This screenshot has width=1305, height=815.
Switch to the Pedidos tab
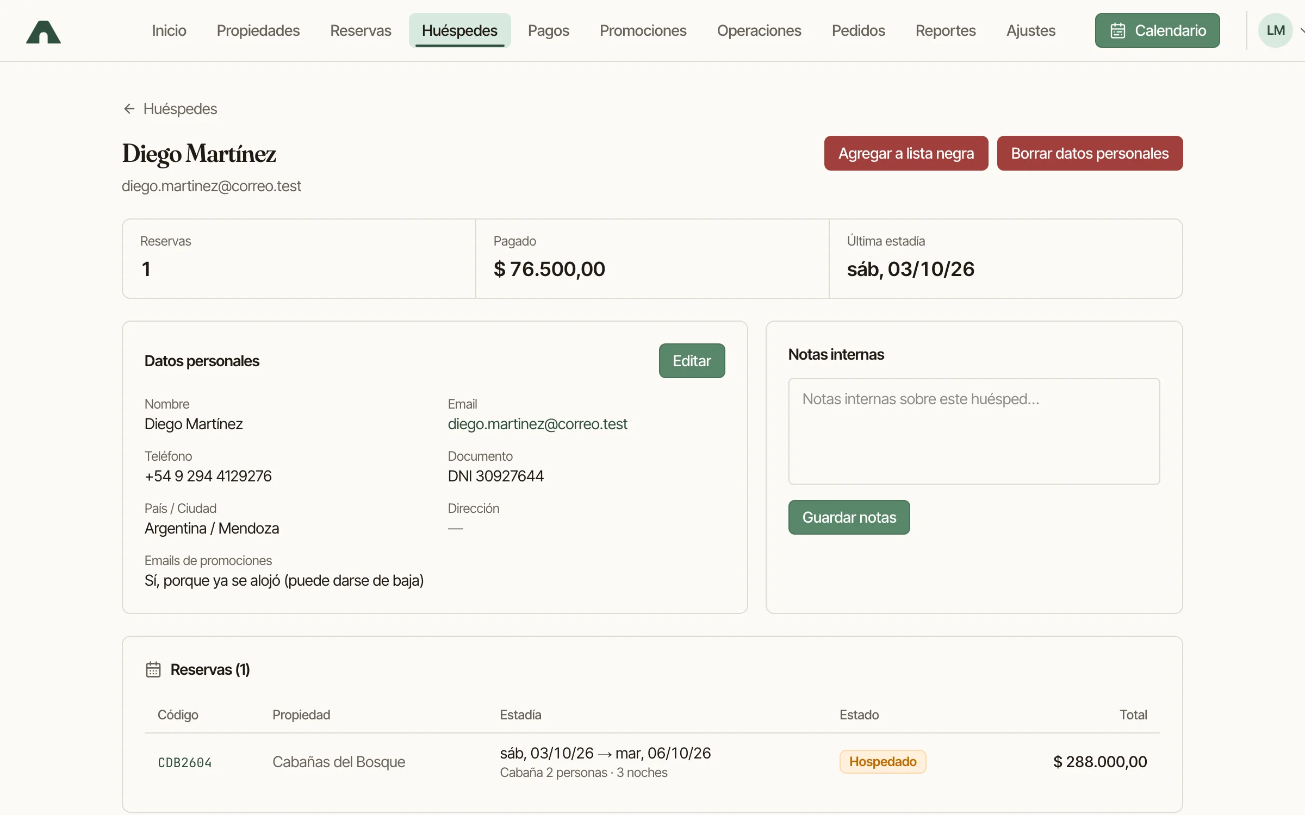click(859, 30)
